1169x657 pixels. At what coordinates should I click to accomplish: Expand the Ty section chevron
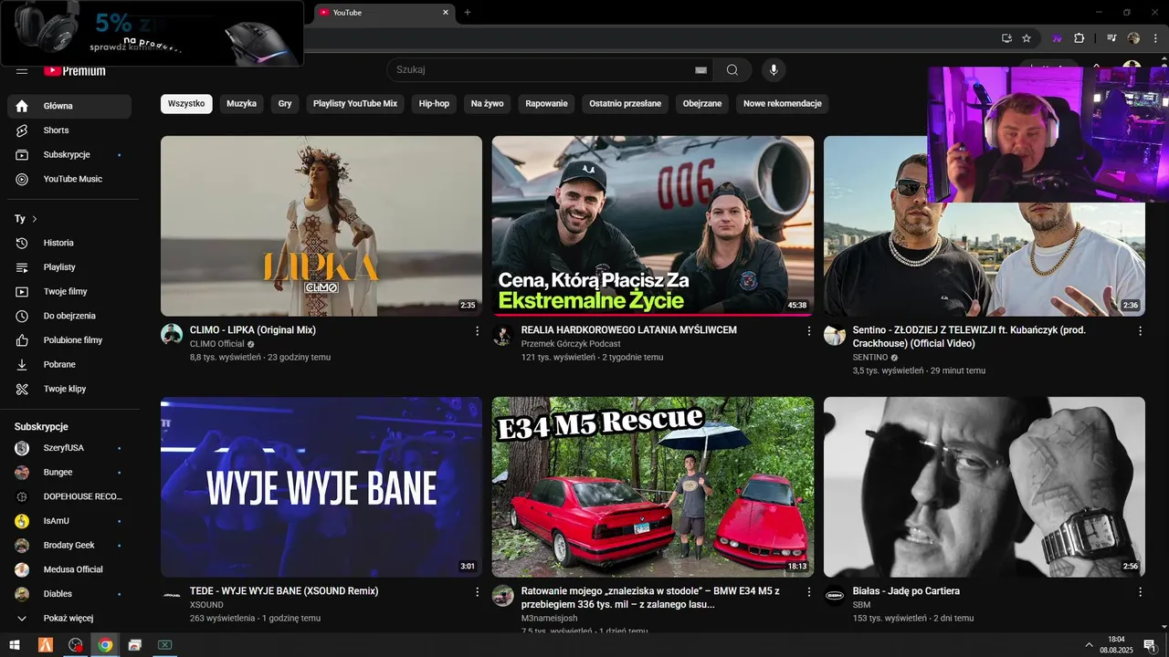coord(35,219)
